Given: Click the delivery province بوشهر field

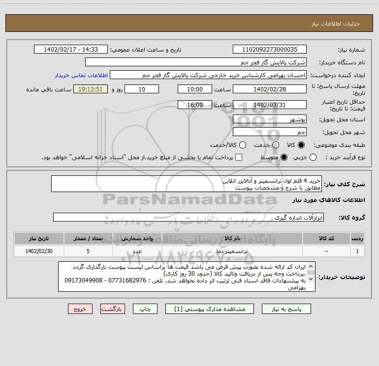Looking at the screenshot, I should click(270, 119).
